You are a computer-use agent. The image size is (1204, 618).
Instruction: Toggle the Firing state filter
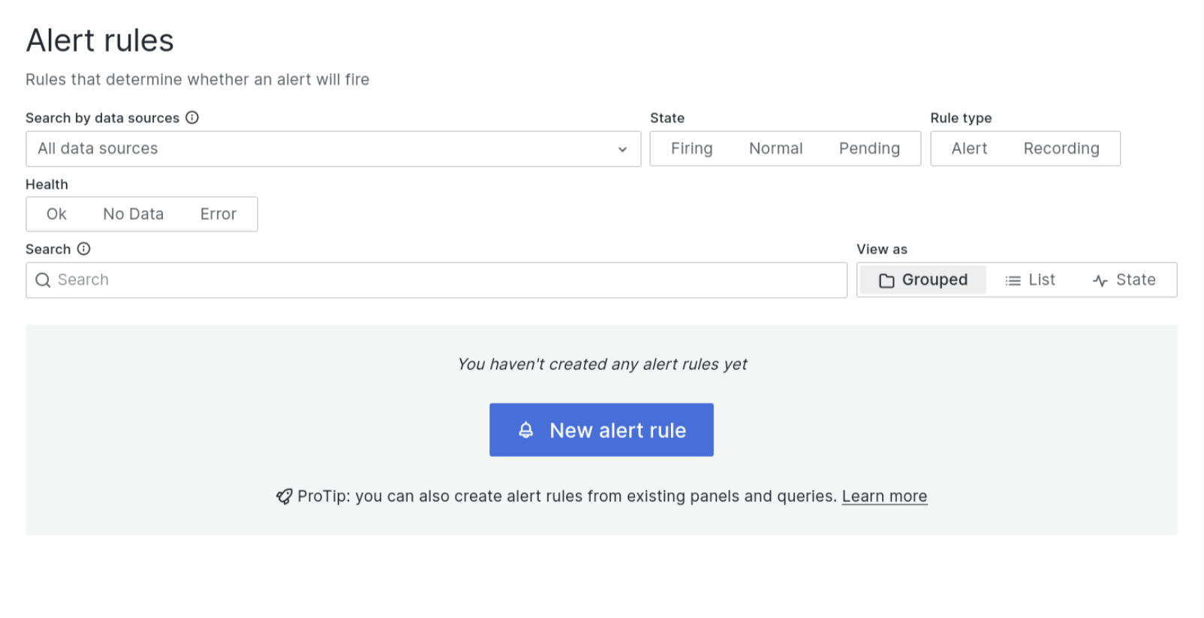pos(691,148)
